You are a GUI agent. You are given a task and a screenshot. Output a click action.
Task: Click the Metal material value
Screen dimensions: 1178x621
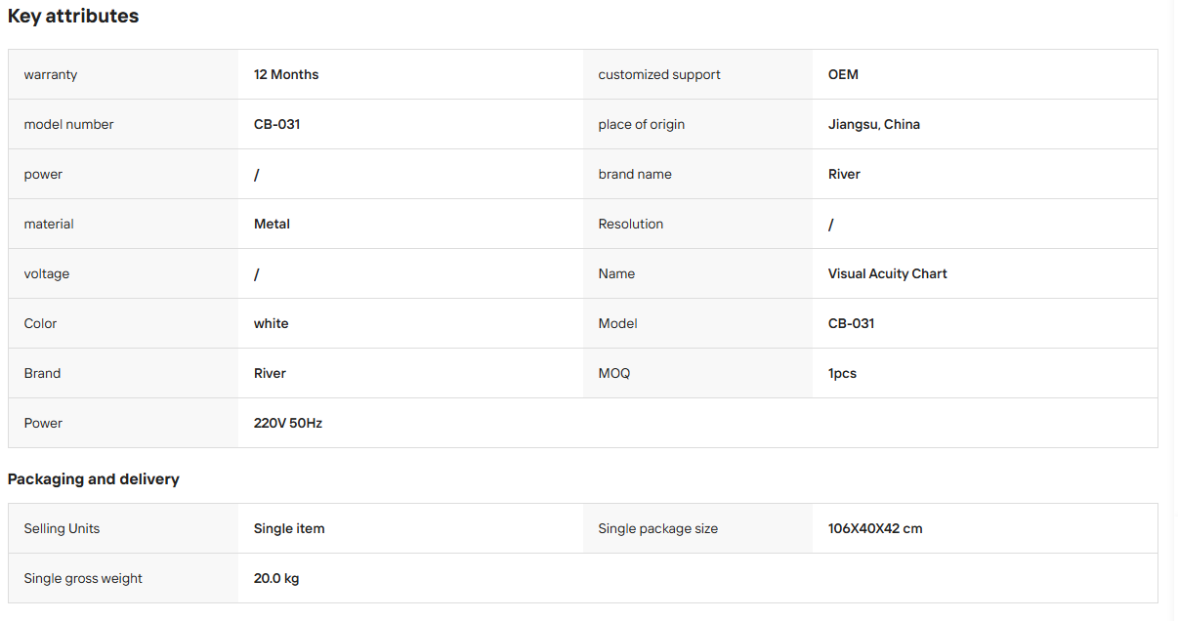click(x=272, y=224)
